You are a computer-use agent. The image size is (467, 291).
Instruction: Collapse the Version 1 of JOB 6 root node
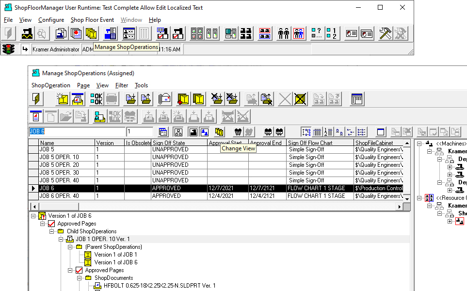[x=33, y=216]
